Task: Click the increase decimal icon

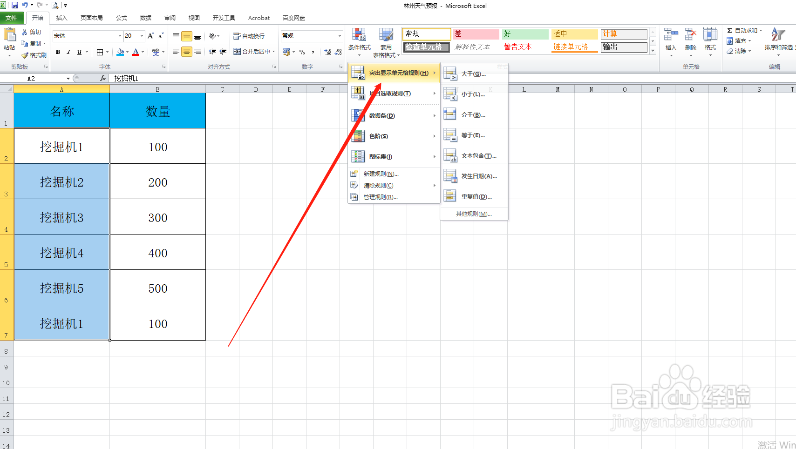Action: point(328,52)
